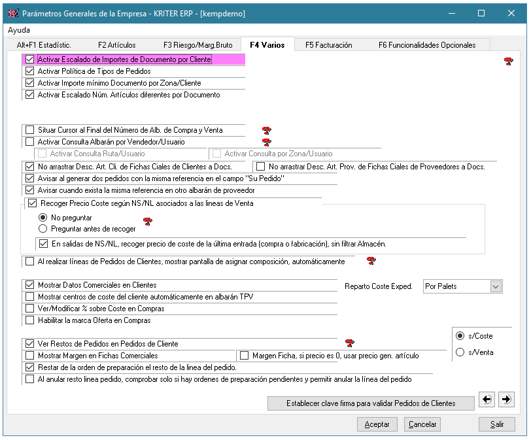Image resolution: width=531 pixels, height=440 pixels.
Task: Disable Activar Política de Tipos de Pedidos
Action: coord(29,71)
